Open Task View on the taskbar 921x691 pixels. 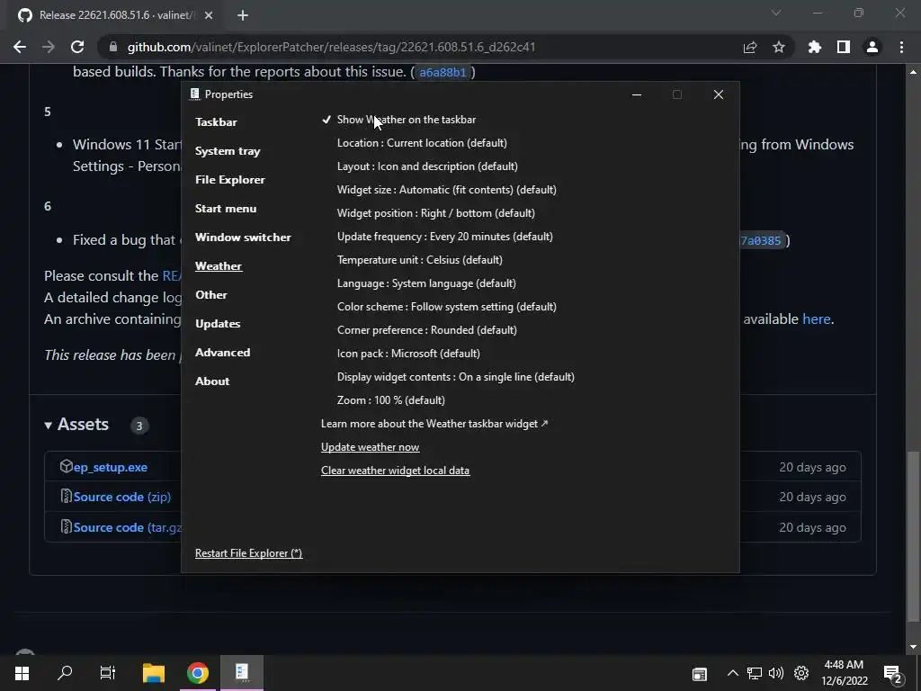(x=108, y=673)
